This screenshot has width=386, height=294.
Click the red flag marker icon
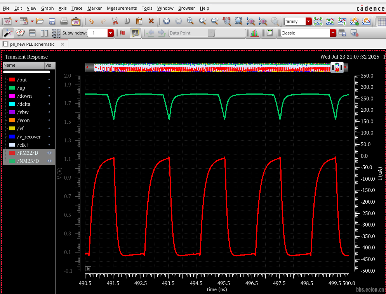point(122,33)
